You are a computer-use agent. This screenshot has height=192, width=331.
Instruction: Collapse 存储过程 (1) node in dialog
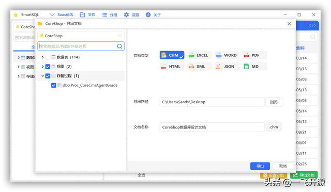(x=42, y=76)
